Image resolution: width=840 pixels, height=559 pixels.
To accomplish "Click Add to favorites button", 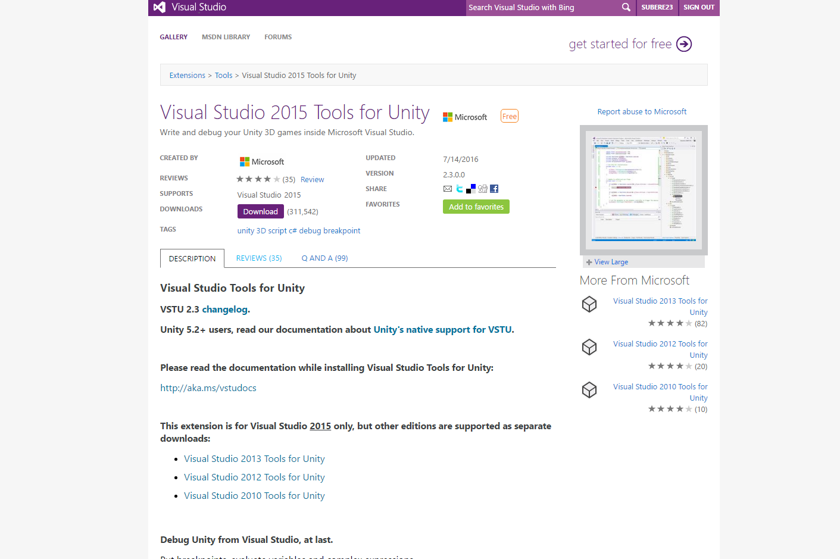I will [x=476, y=207].
